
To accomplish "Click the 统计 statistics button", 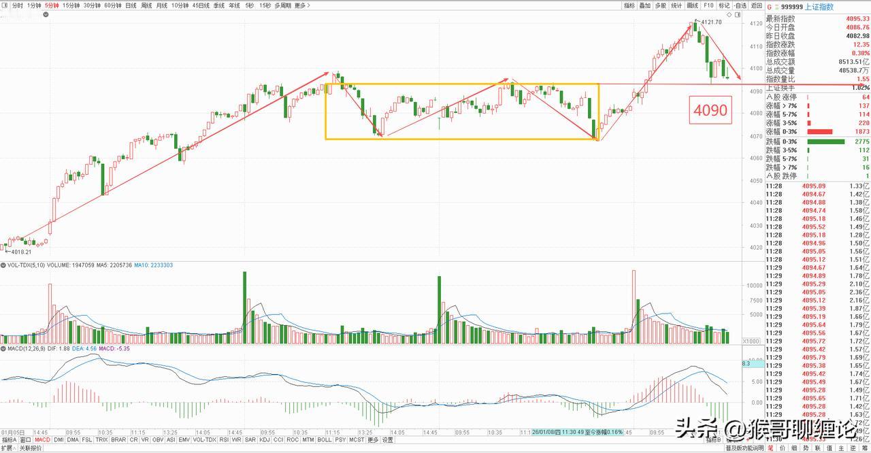I will click(x=676, y=5).
